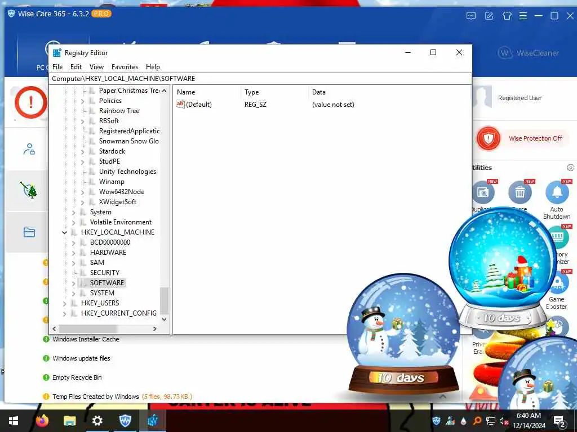Expand the SOFTWARE key under HKEY_LOCAL_MACHINE
Screen dimensions: 577x432
[74, 283]
